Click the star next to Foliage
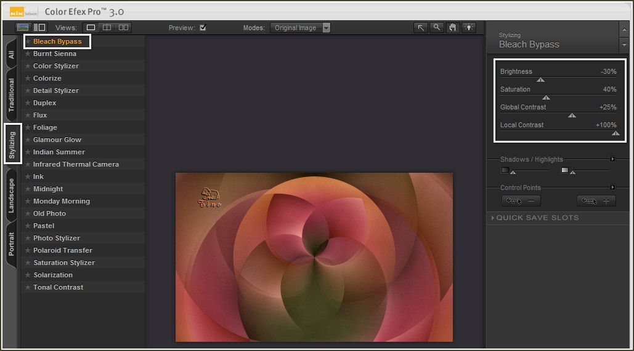634x351 pixels. pos(28,127)
